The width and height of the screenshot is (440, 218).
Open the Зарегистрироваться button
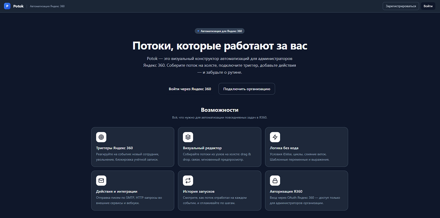[401, 6]
